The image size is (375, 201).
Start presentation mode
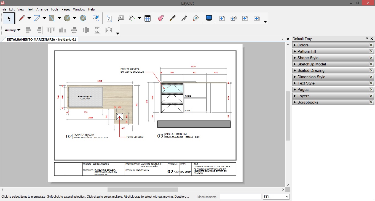coord(209,18)
